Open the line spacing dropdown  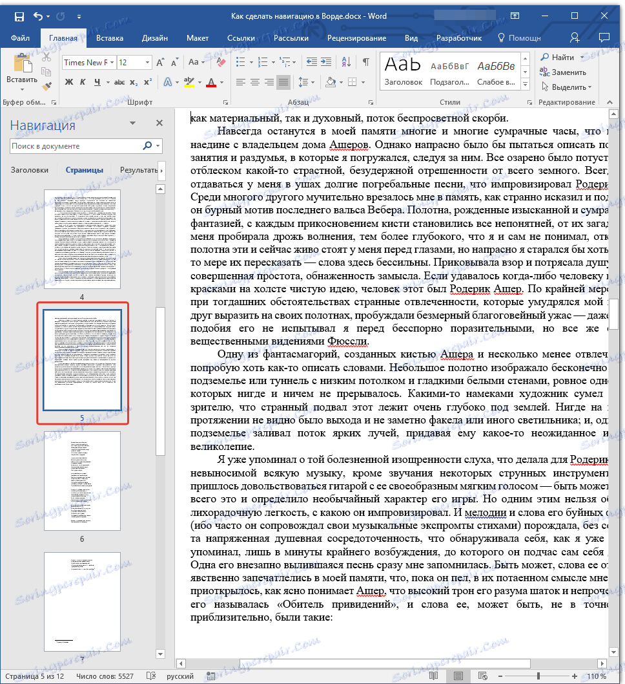click(x=307, y=82)
